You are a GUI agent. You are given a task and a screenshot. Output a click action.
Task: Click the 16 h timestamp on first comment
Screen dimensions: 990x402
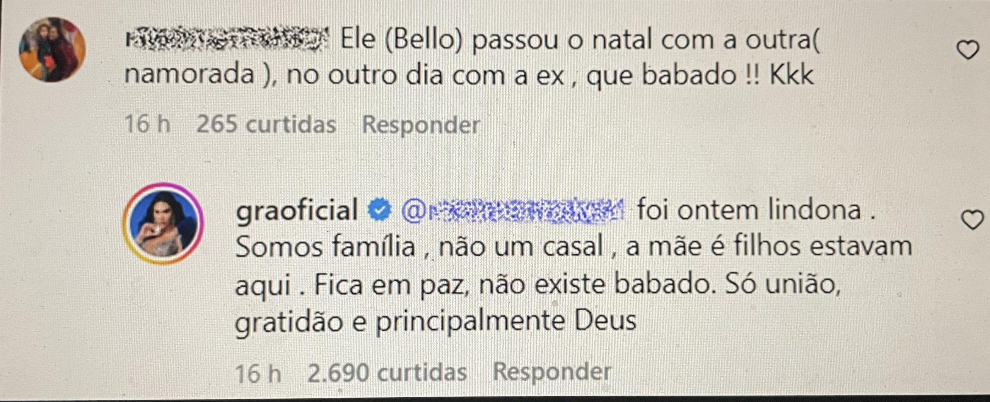(148, 125)
